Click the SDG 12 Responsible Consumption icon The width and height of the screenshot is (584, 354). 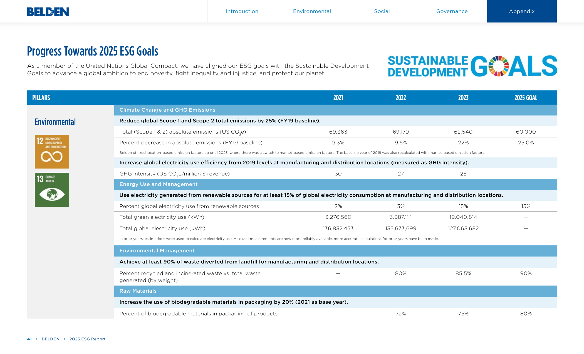pyautogui.click(x=52, y=152)
